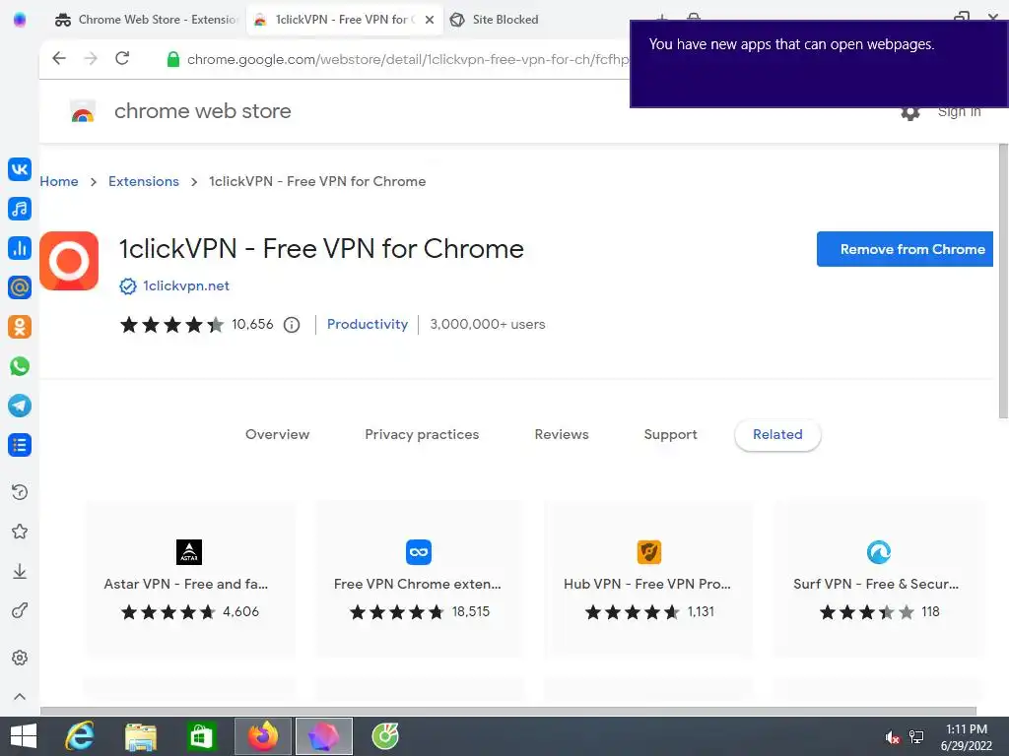Image resolution: width=1009 pixels, height=756 pixels.
Task: Click the vertical page scrollbar
Action: (1003, 281)
